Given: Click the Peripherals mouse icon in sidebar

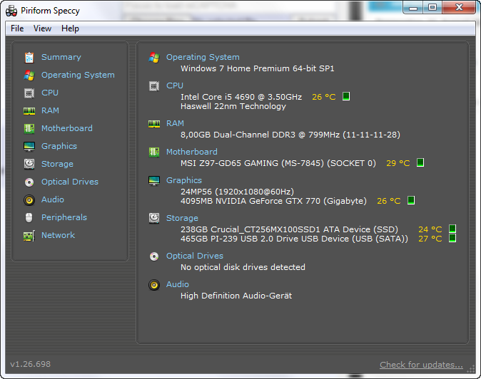Looking at the screenshot, I should pyautogui.click(x=29, y=217).
